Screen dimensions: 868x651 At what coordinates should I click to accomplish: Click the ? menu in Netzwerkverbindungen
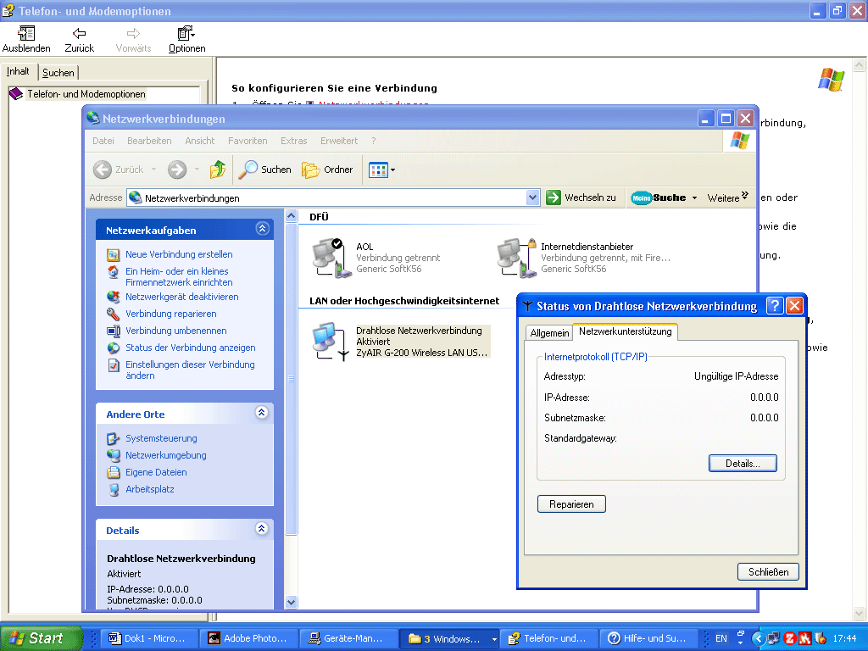(x=374, y=141)
